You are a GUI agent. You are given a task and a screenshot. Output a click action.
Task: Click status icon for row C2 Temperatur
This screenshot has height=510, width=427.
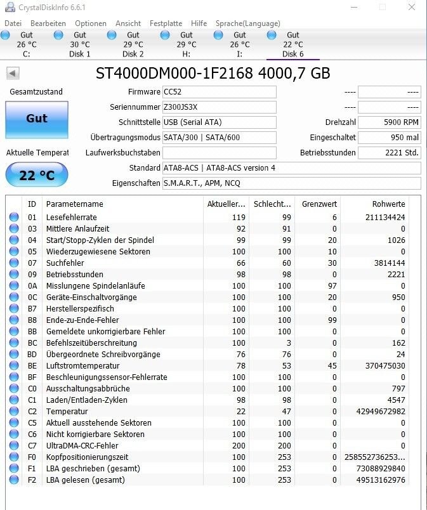pos(14,411)
